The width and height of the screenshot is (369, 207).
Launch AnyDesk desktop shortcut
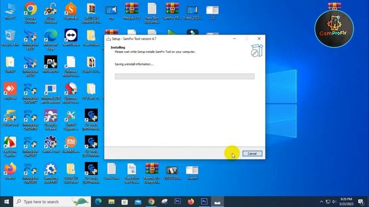10,91
